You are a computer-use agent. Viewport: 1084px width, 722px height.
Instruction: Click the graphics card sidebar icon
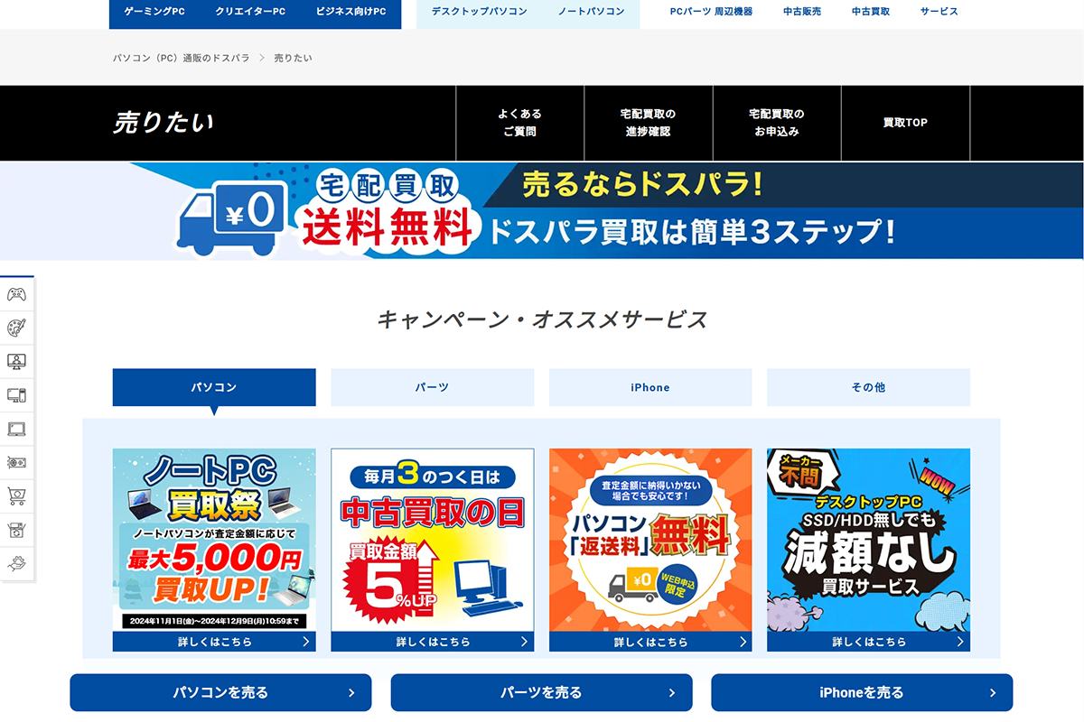[16, 462]
